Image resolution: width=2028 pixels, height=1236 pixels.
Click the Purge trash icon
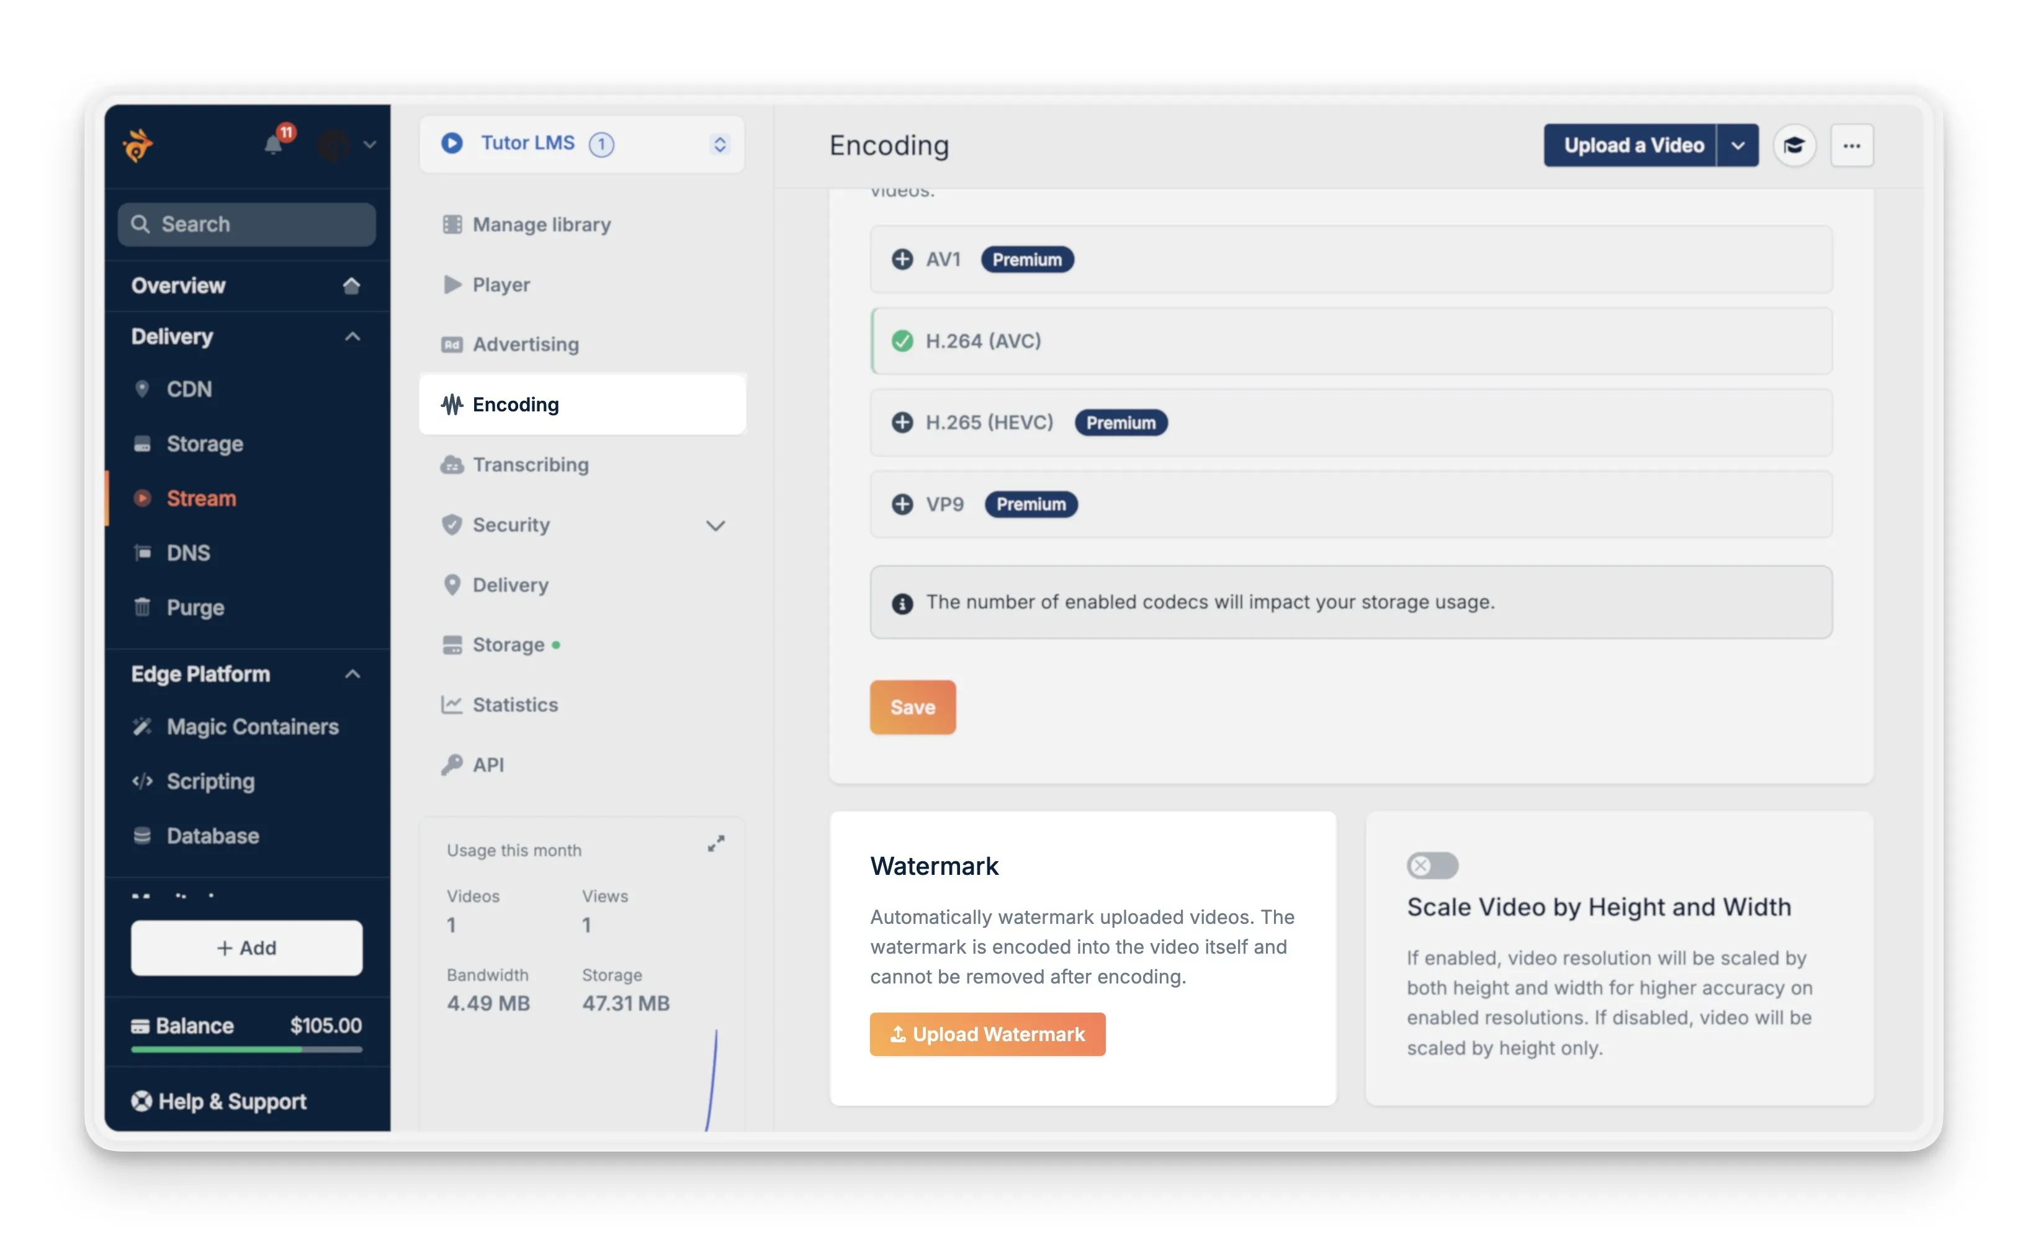click(x=143, y=607)
